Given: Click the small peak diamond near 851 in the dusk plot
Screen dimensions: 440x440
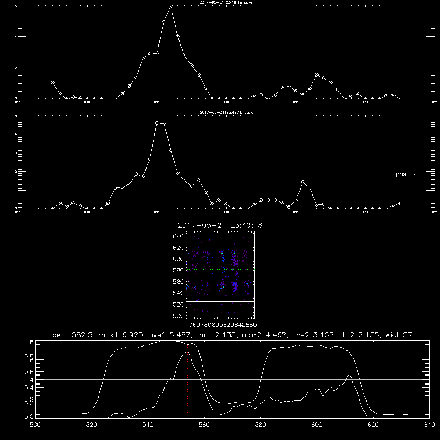Looking at the screenshot, I should (x=303, y=182).
